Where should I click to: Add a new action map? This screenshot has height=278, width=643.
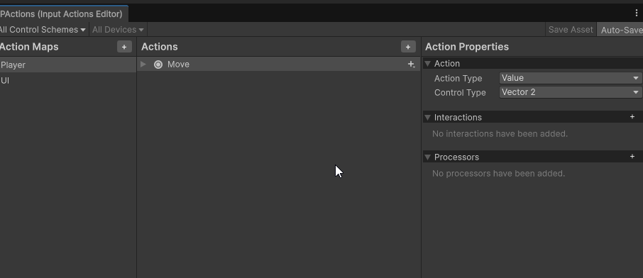pyautogui.click(x=124, y=47)
